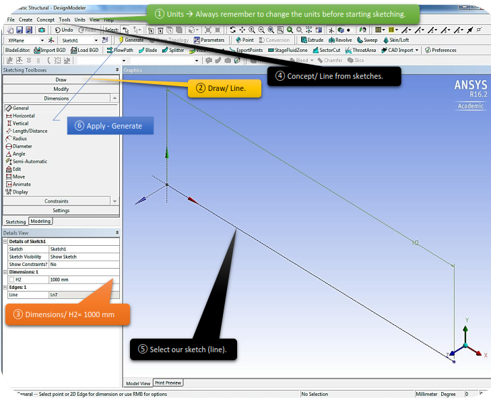Open the Concept menu
This screenshot has height=400, width=491.
(x=46, y=20)
